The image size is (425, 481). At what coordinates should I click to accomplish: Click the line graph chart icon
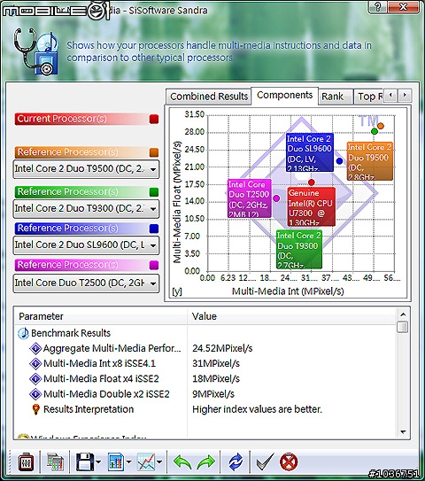pos(146,462)
